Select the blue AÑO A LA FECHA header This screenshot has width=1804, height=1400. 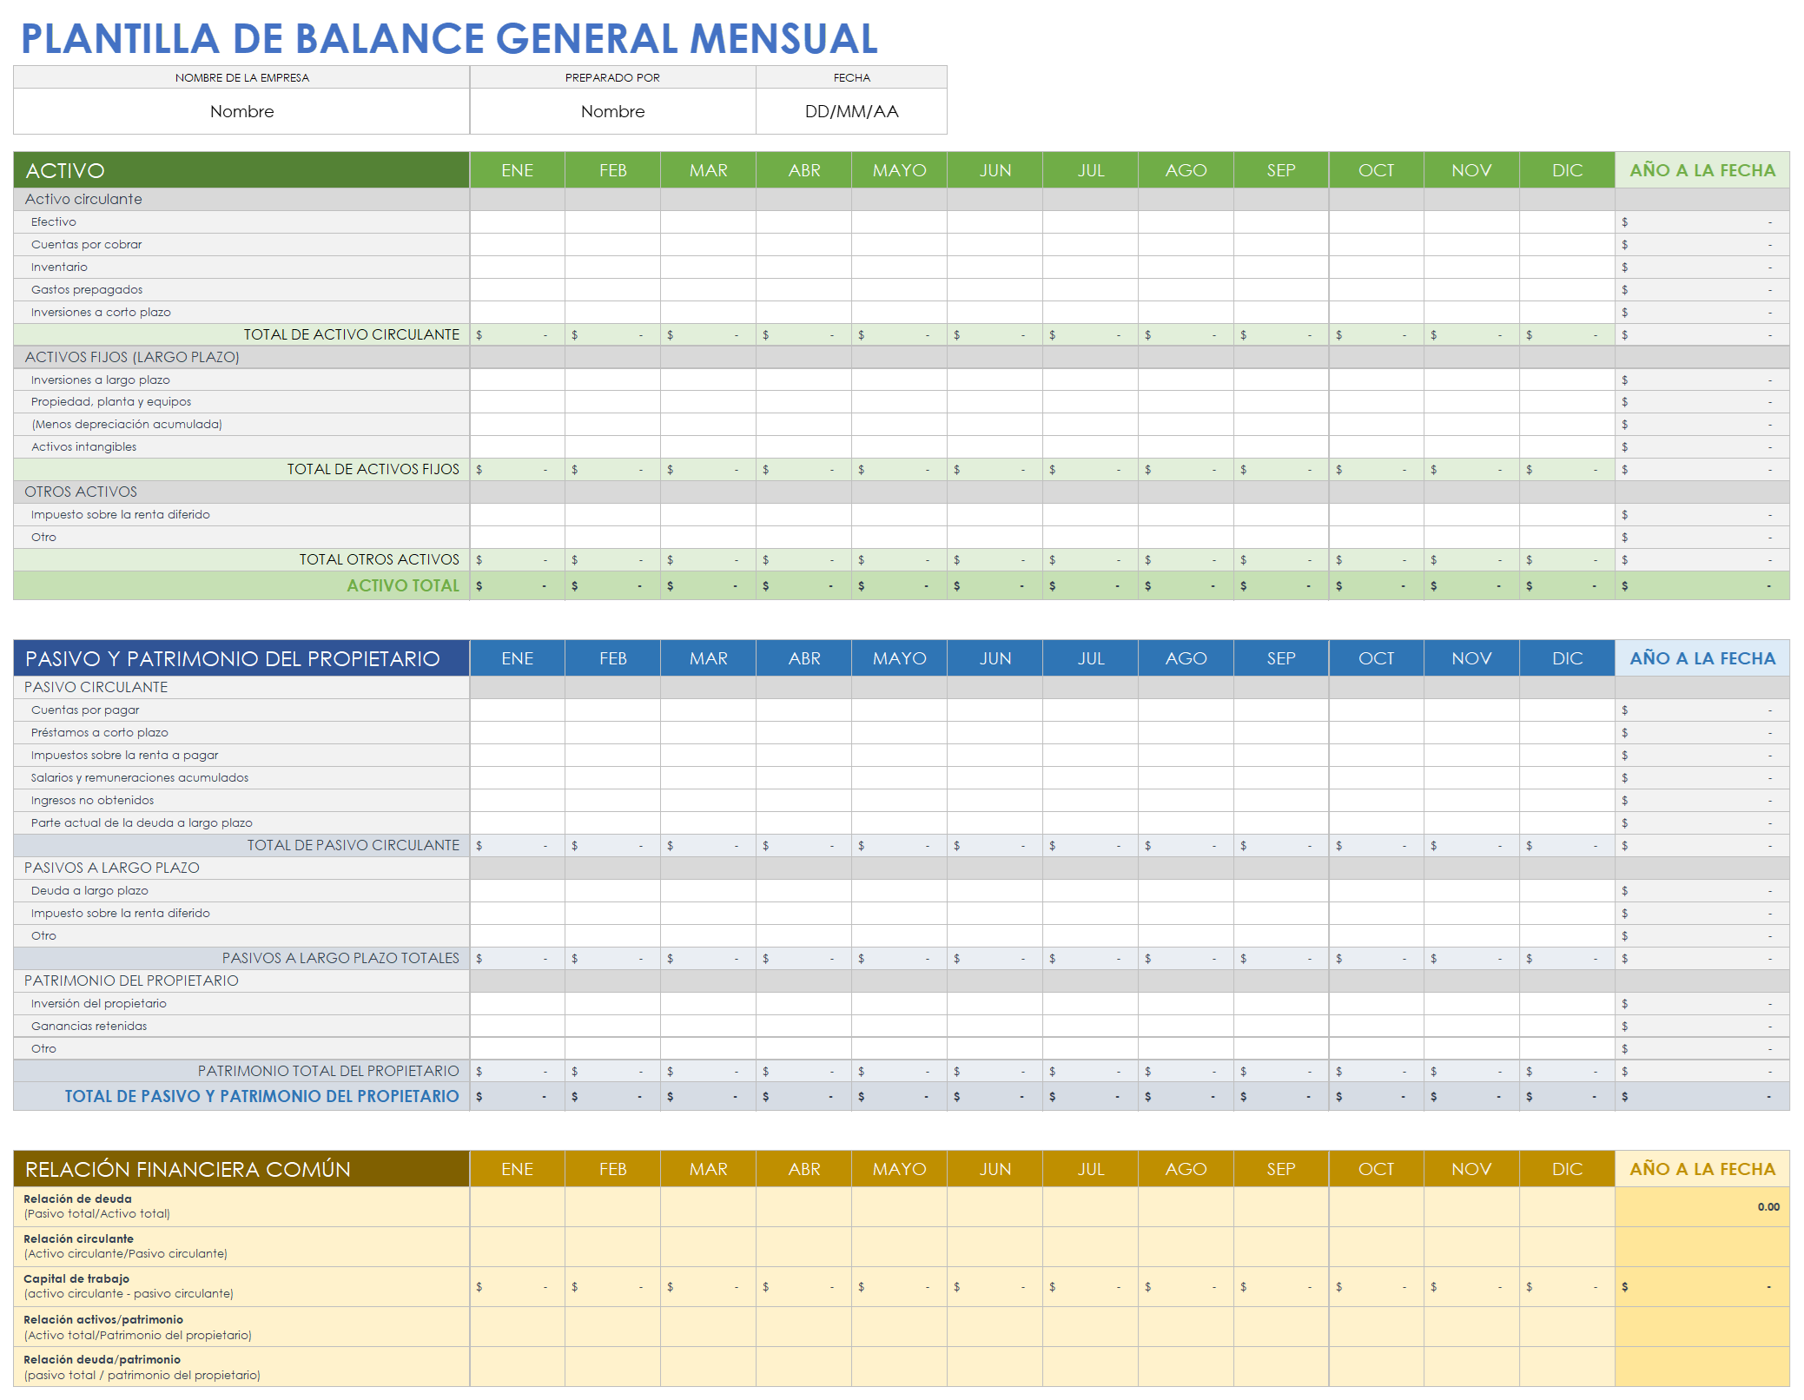pos(1702,658)
